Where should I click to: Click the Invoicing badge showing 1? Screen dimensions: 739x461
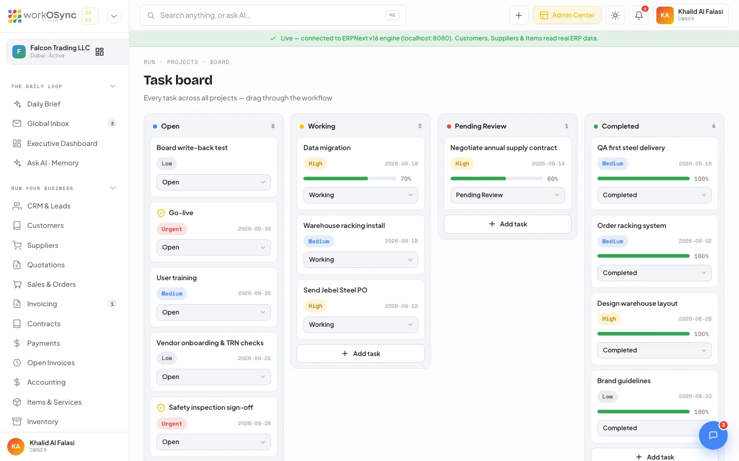tap(112, 304)
